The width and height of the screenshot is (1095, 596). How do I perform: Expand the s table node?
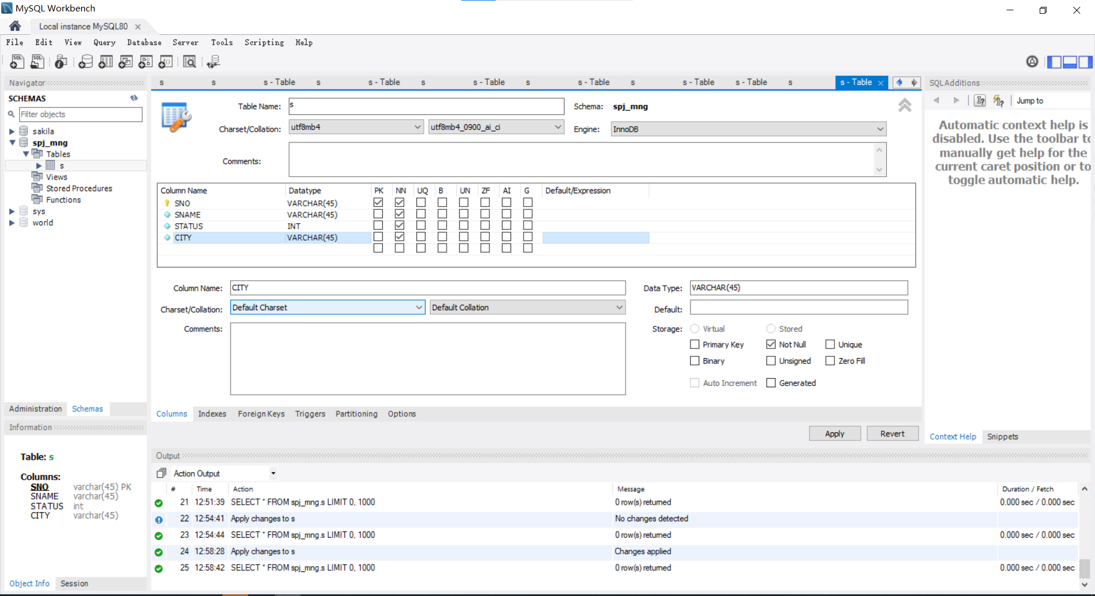(x=39, y=165)
